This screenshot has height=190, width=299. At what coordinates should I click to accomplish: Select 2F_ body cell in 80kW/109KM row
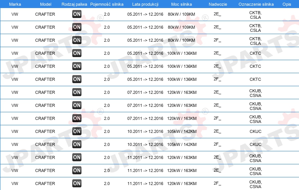[x=218, y=40]
